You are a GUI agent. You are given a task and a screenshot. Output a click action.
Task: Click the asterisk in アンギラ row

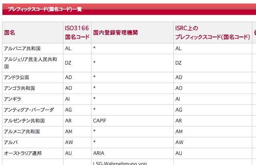(x=94, y=98)
